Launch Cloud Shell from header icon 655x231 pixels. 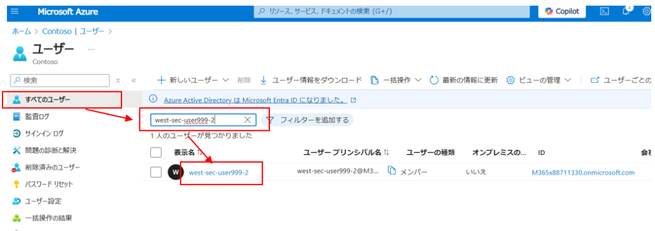tap(604, 11)
